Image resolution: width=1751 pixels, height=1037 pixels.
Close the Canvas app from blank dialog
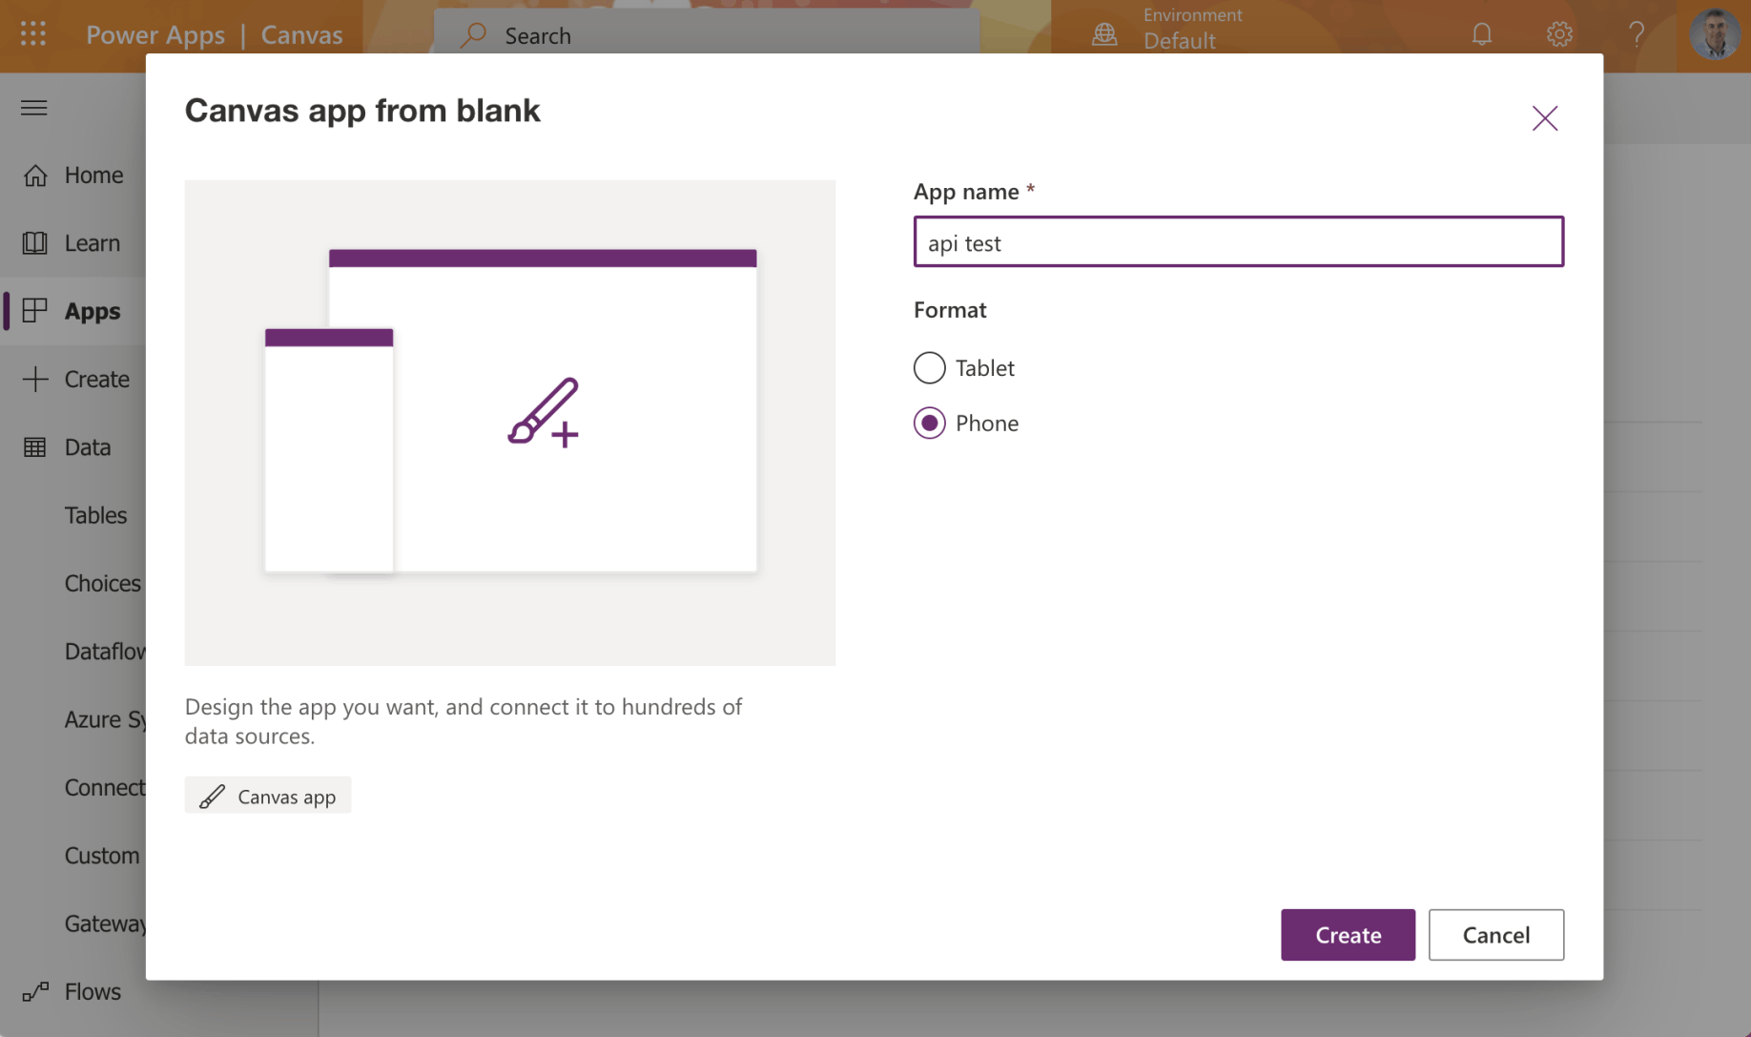pyautogui.click(x=1544, y=118)
